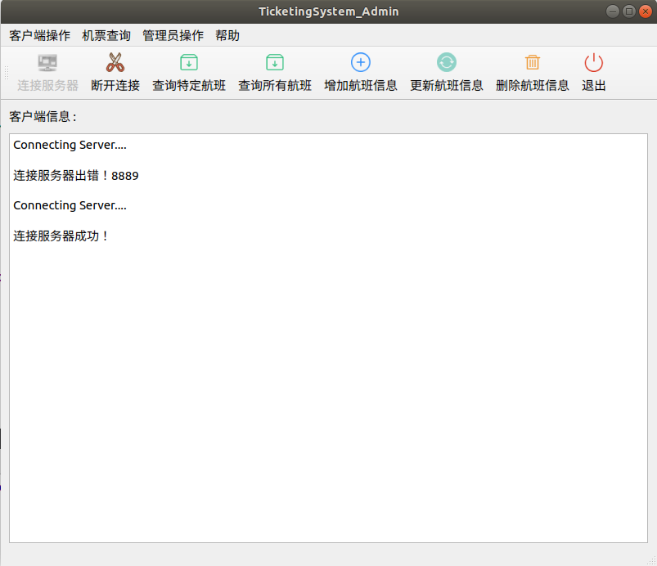Grab the toolbar's dotted move handle
The height and width of the screenshot is (566, 657).
pyautogui.click(x=7, y=73)
